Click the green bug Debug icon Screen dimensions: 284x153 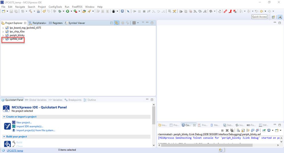point(59,11)
